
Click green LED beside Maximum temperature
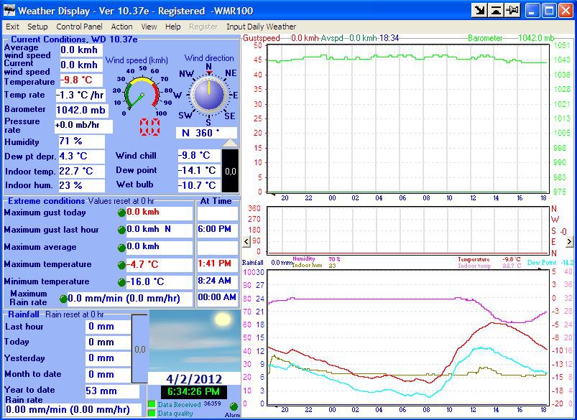click(121, 265)
